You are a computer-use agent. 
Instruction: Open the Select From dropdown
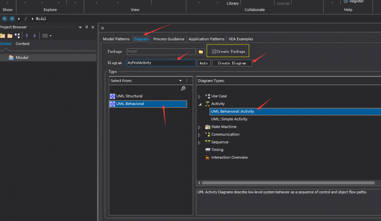181,80
